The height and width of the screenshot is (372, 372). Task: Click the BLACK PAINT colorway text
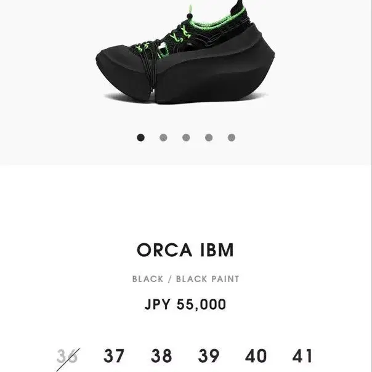[208, 279]
